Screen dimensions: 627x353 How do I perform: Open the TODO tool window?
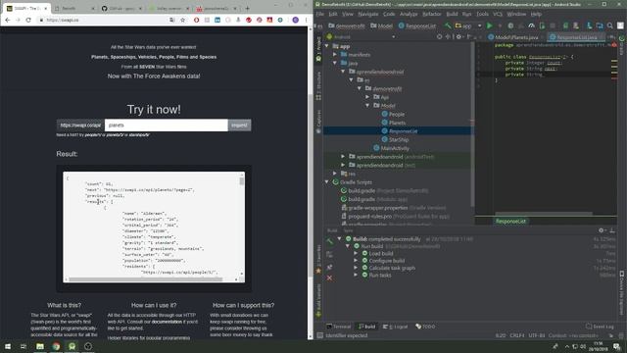(425, 327)
